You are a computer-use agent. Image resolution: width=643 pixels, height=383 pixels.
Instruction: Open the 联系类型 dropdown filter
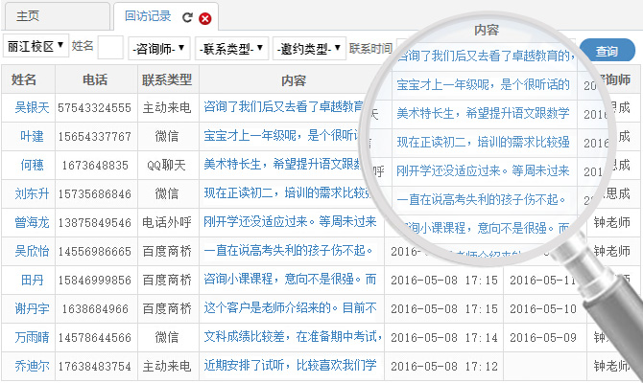pos(231,49)
